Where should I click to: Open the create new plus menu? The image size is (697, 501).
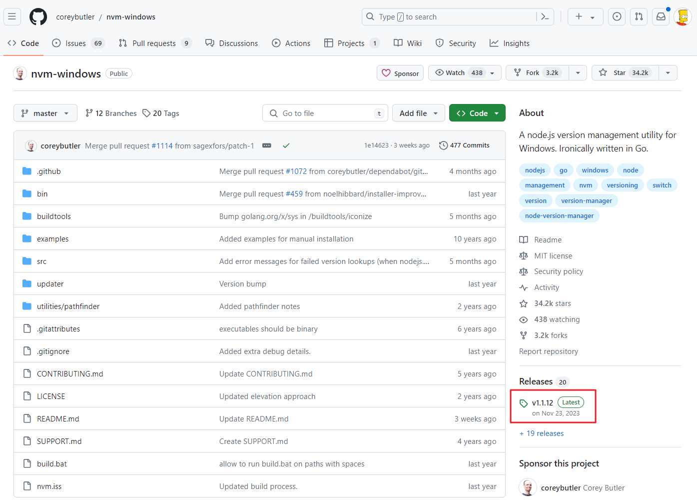coord(586,16)
